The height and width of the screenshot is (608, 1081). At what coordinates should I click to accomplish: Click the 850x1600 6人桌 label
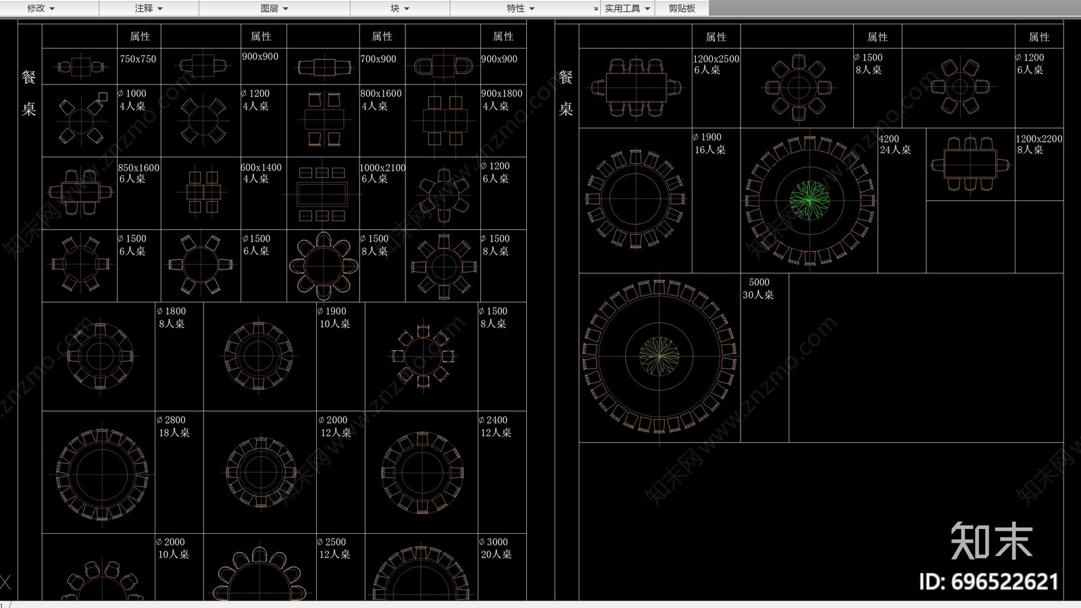coord(139,173)
